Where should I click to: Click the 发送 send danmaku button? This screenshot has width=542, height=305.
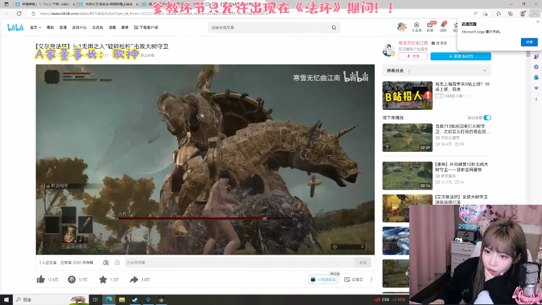362,262
